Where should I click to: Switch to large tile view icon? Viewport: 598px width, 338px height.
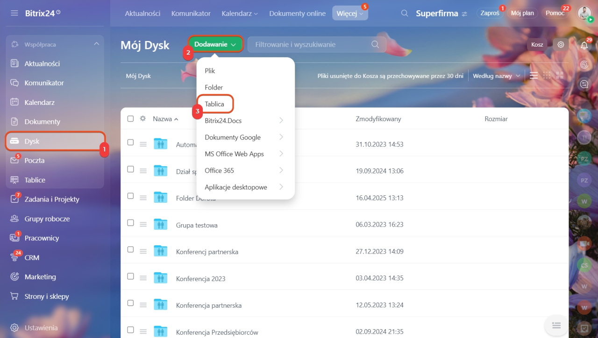pyautogui.click(x=559, y=76)
